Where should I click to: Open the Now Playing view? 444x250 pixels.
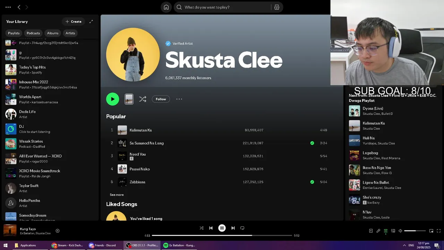tap(371, 231)
